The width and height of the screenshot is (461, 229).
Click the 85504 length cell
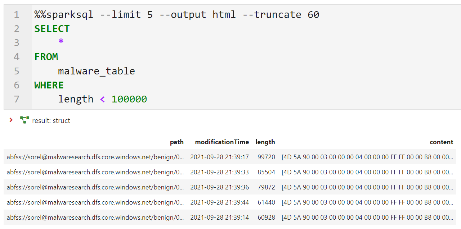[x=266, y=172]
